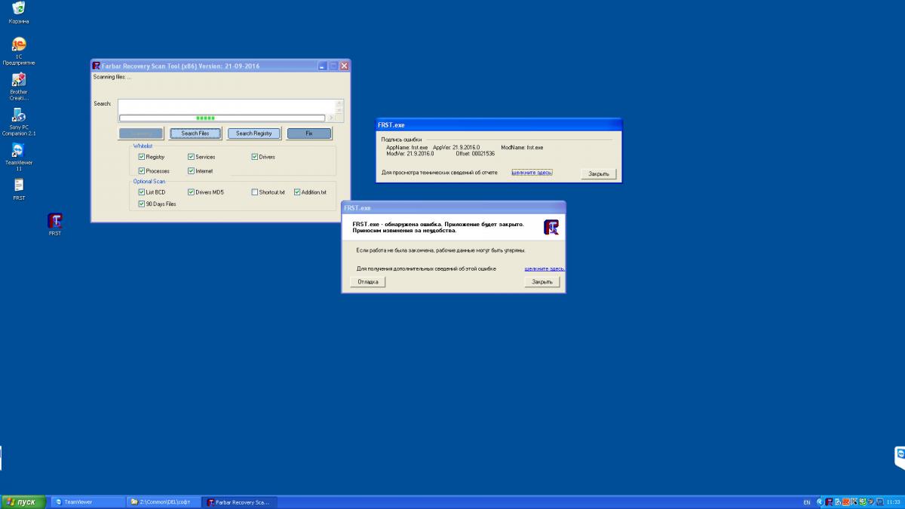This screenshot has height=509, width=905.
Task: Expand hidden tray icons with the arrow
Action: click(819, 501)
